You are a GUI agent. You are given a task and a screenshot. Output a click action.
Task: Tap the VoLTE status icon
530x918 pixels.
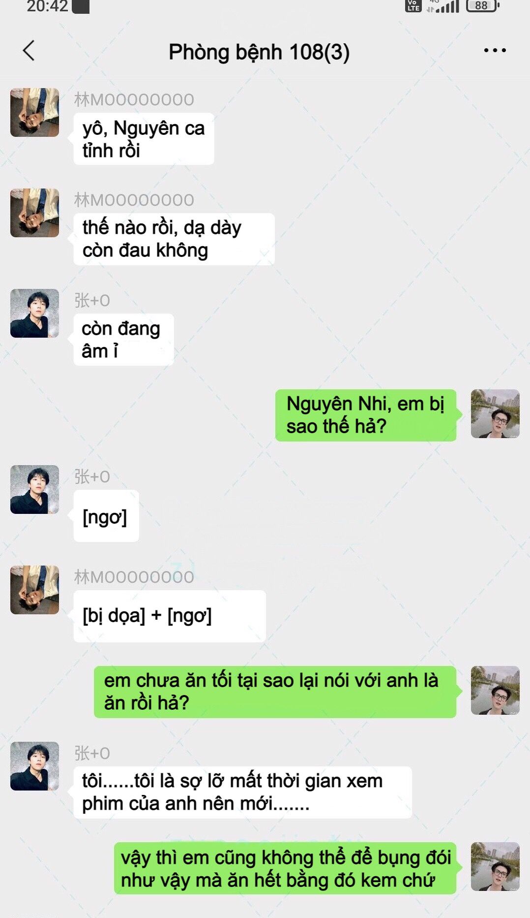[x=413, y=5]
